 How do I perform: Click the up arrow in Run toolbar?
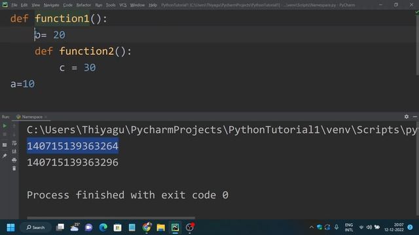tap(14, 126)
